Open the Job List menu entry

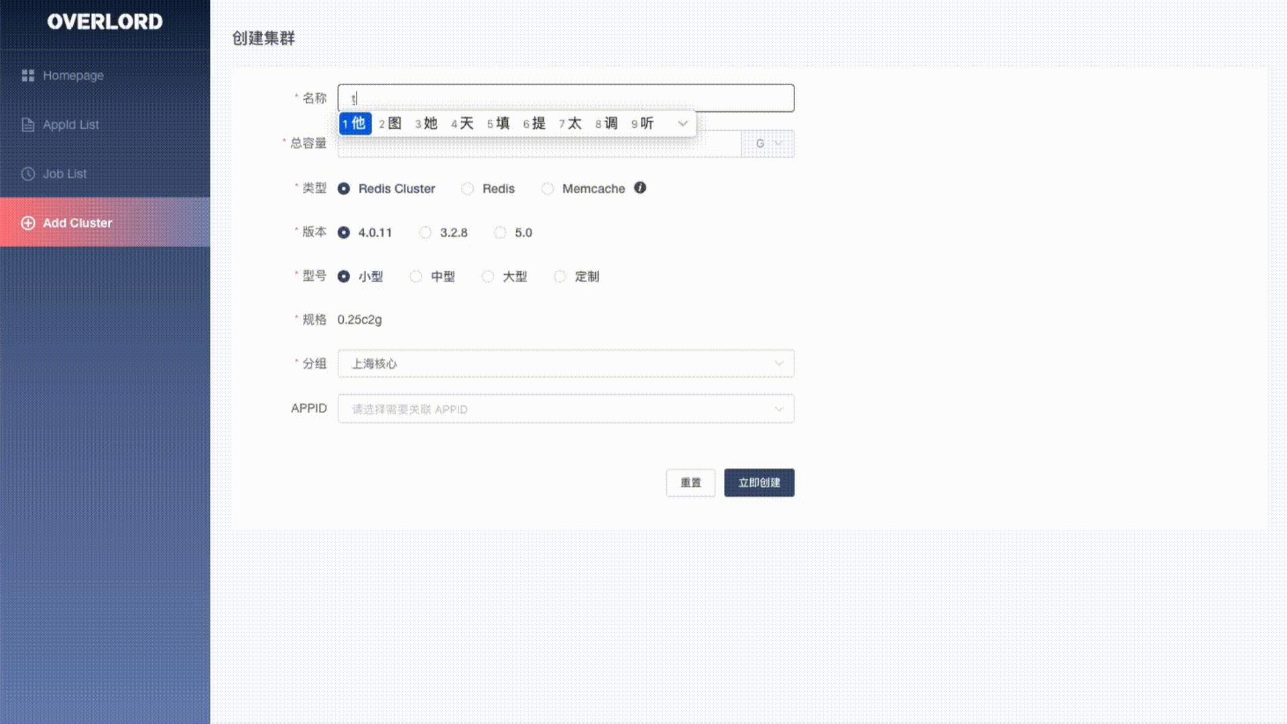64,174
